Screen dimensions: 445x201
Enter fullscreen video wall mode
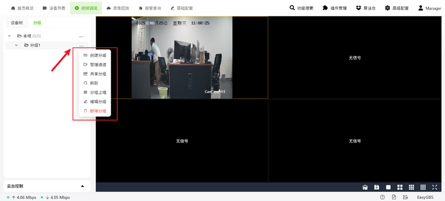click(x=435, y=187)
